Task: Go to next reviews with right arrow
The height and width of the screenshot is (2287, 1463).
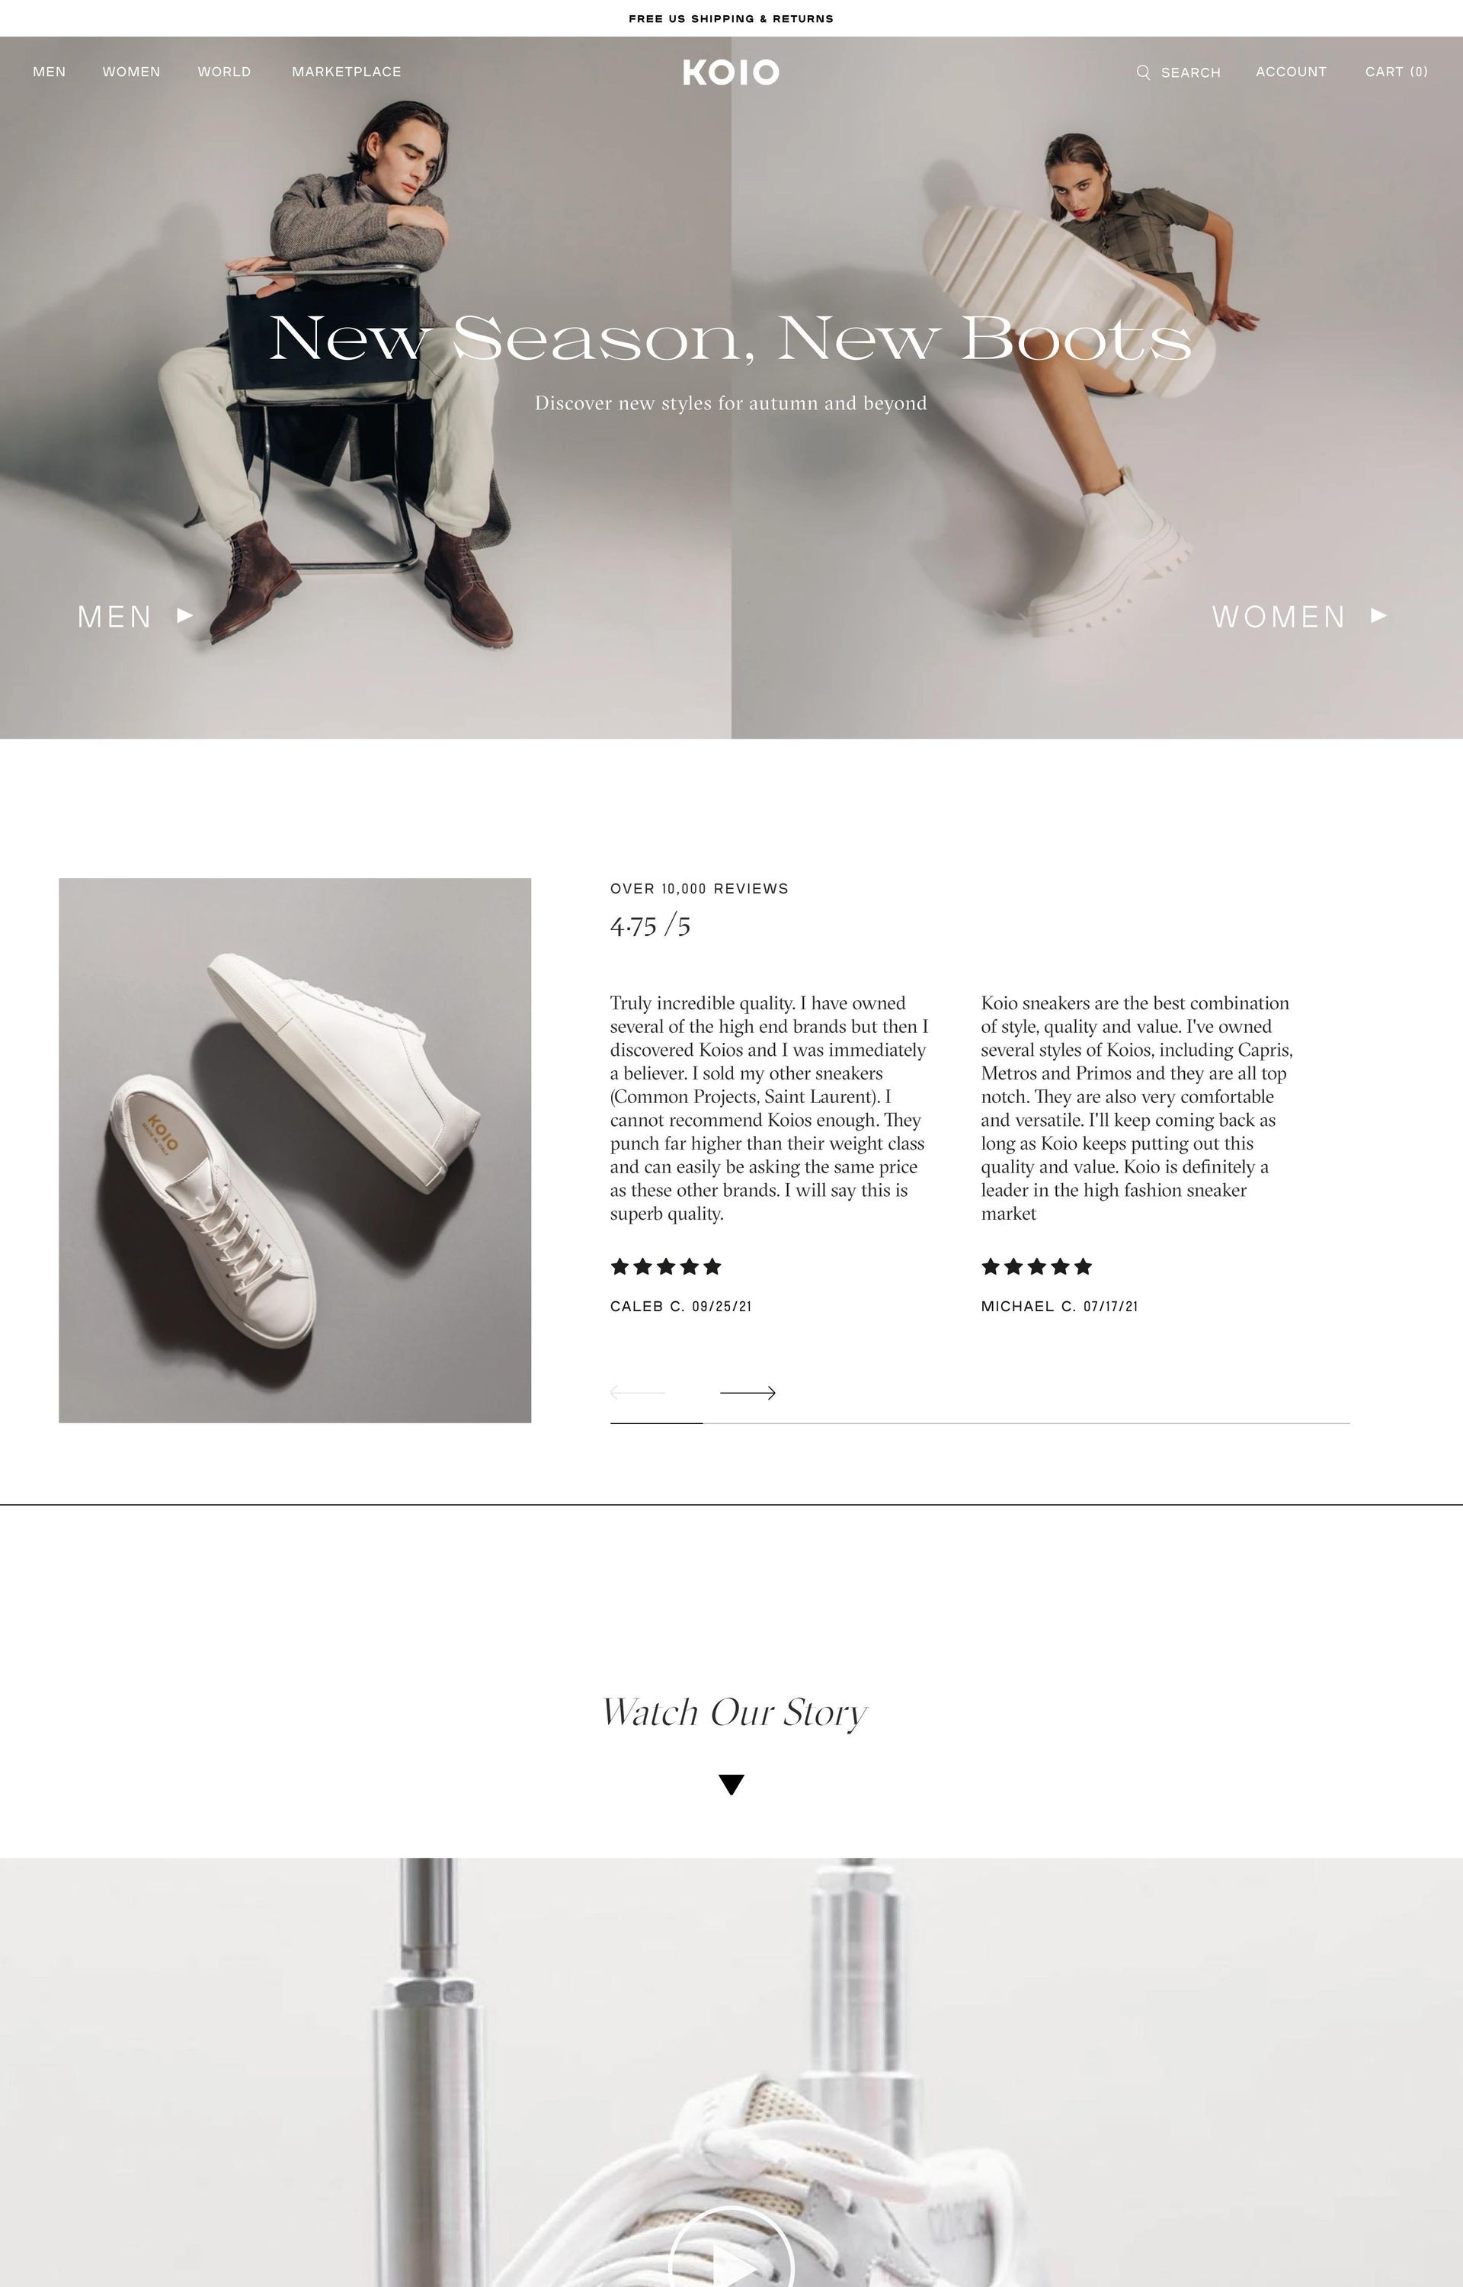Action: (748, 1393)
